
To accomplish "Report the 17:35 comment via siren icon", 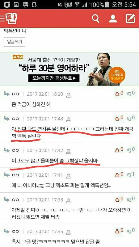I will click(x=68, y=232).
